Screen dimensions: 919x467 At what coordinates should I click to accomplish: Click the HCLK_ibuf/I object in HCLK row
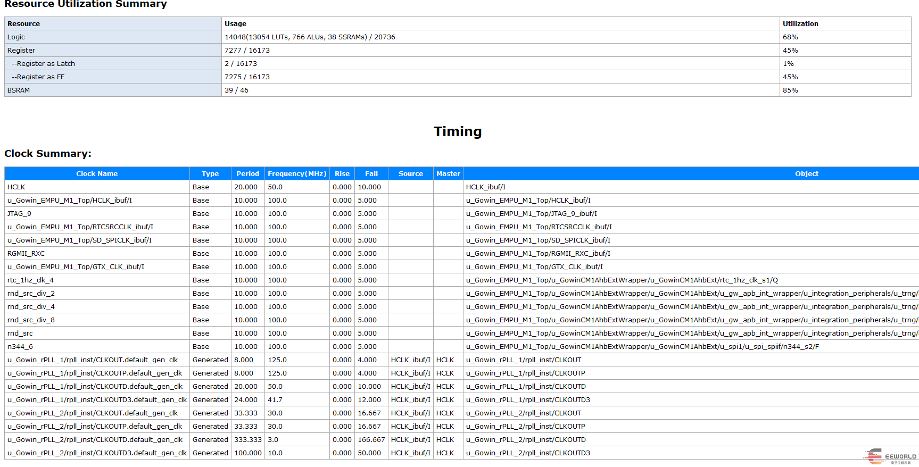[x=691, y=187]
